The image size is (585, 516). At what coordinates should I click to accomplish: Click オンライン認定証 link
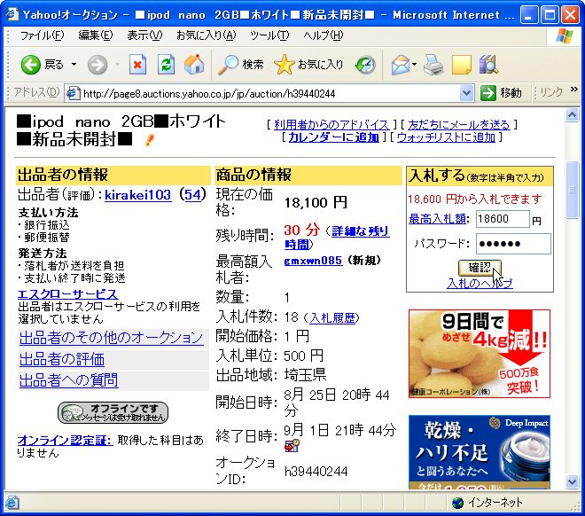[x=65, y=441]
